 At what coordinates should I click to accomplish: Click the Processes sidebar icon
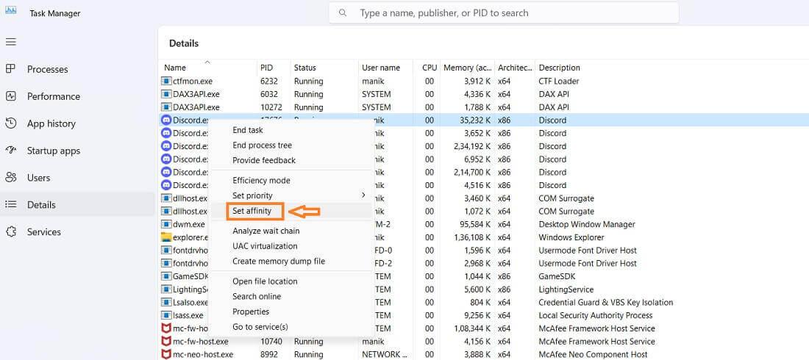tap(10, 69)
